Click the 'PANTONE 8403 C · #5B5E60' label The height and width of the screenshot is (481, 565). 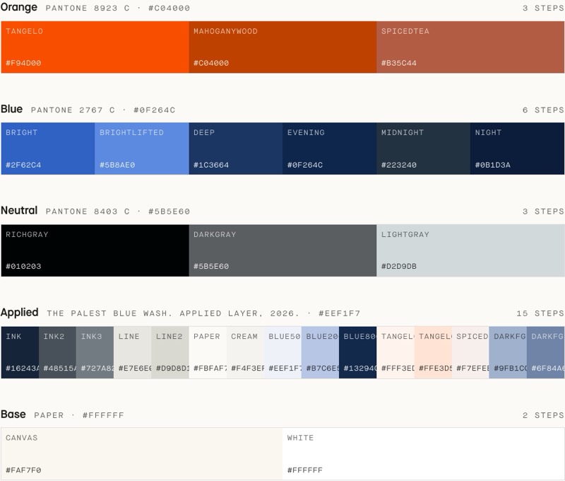[118, 211]
